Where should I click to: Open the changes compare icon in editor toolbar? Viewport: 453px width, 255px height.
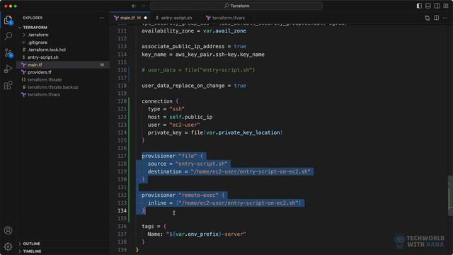(x=428, y=18)
